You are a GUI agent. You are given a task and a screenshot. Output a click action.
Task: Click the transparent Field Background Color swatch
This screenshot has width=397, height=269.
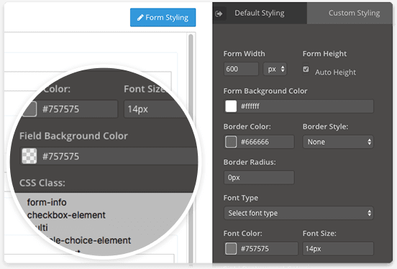pos(29,156)
